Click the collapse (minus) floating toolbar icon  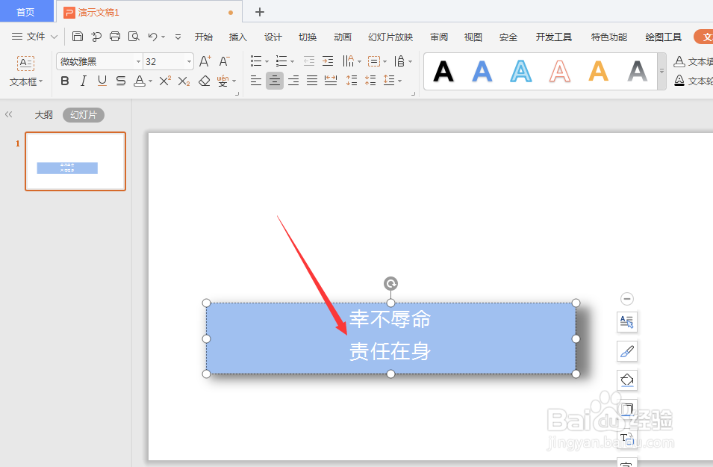point(627,299)
